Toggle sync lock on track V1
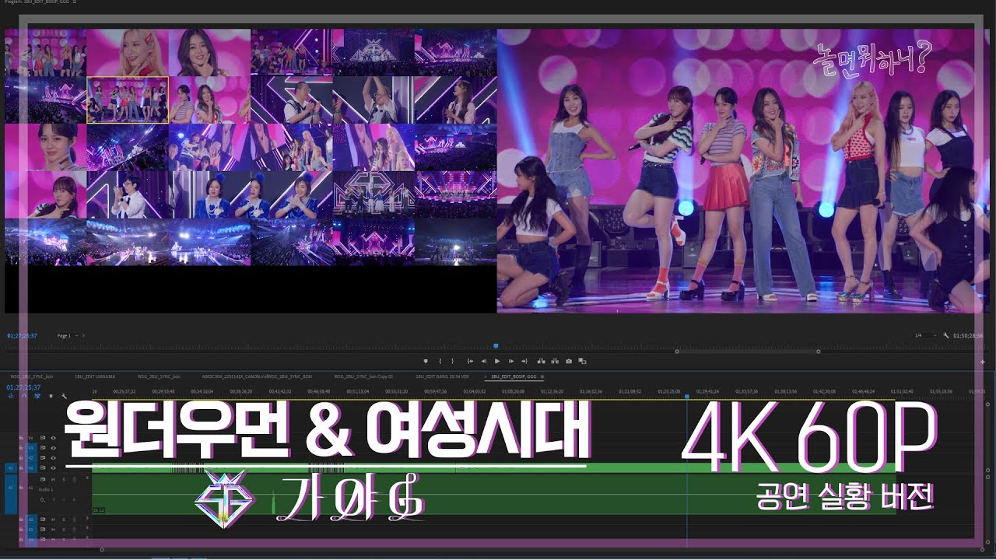This screenshot has height=560, width=996. point(43,467)
